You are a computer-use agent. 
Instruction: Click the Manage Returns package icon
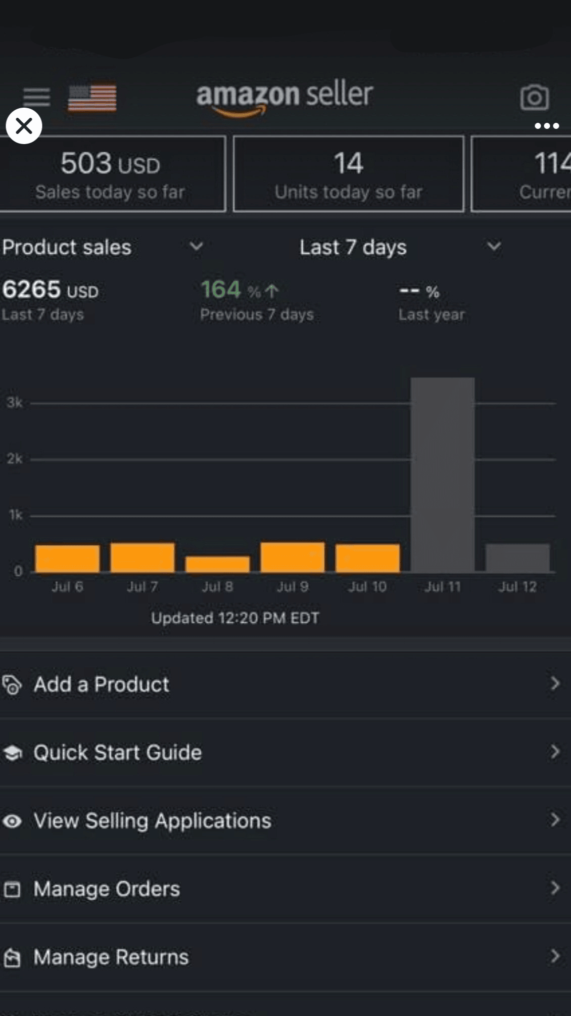point(12,958)
